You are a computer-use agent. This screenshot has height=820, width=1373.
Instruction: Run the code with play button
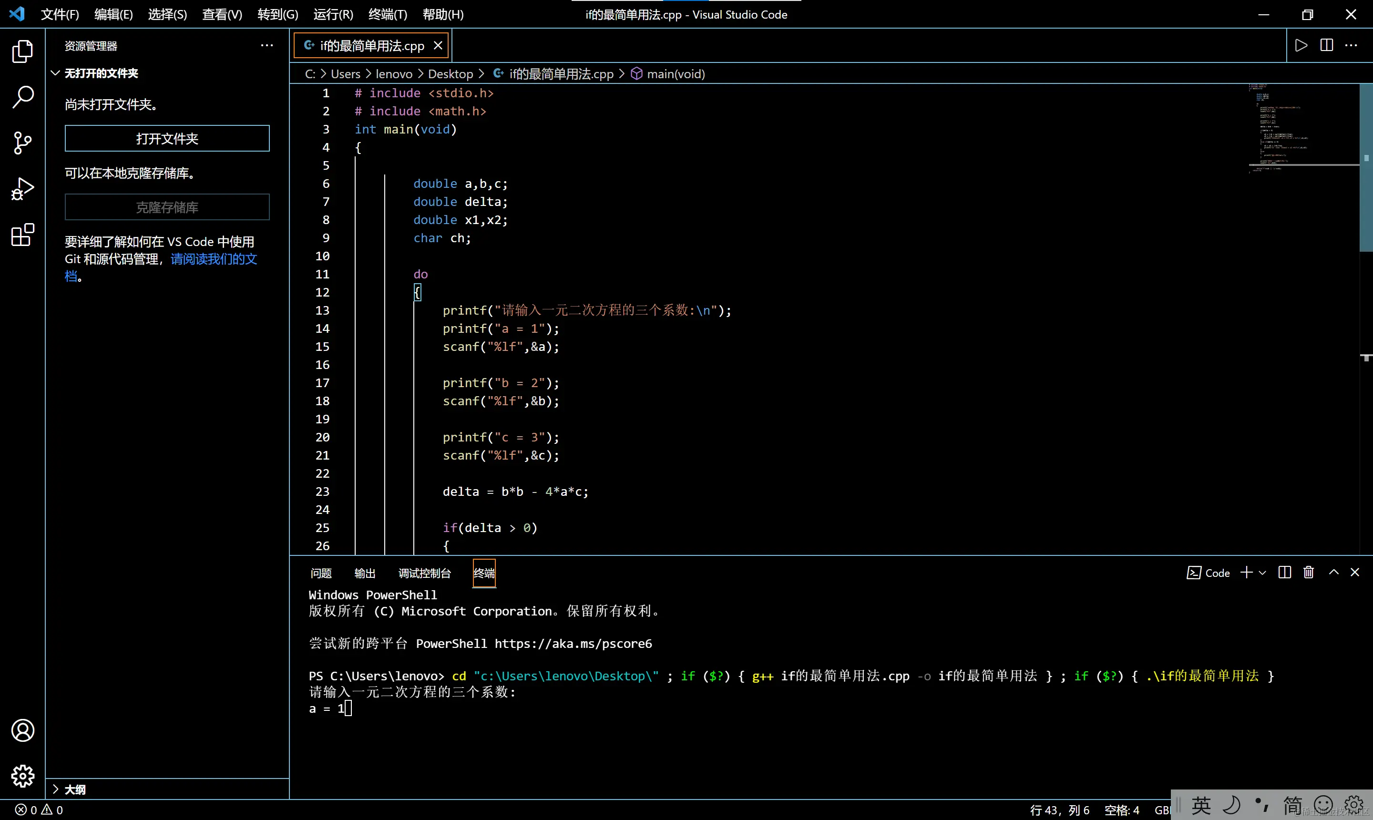[x=1301, y=45]
